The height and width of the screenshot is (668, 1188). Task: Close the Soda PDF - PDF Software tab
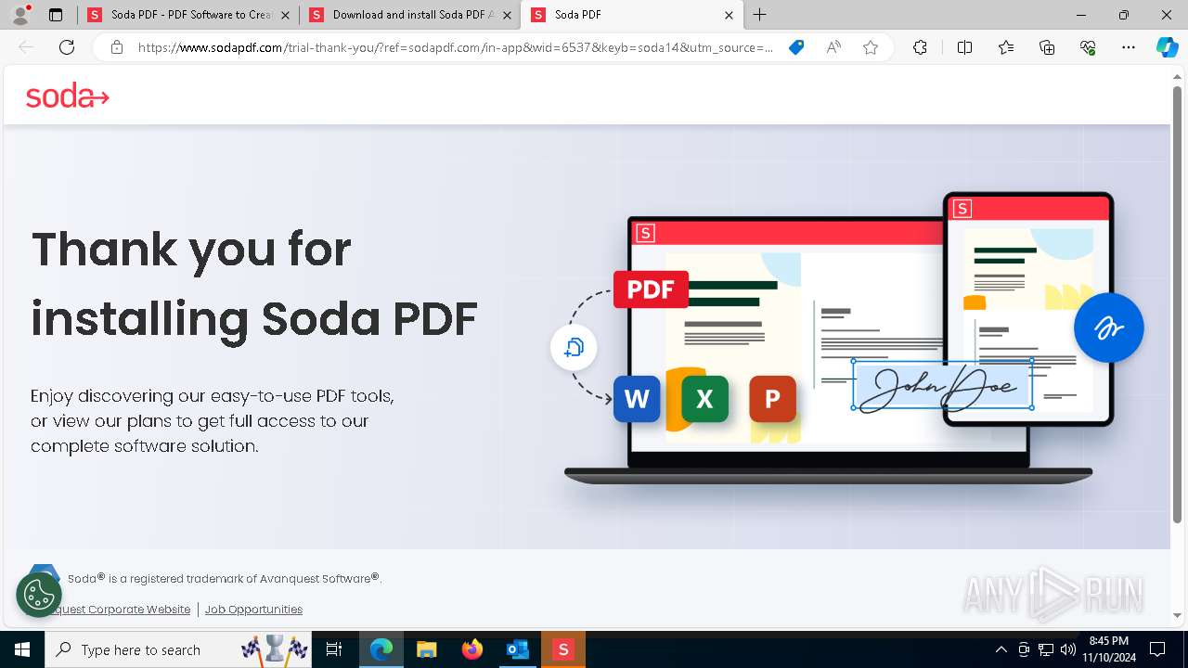pos(285,15)
